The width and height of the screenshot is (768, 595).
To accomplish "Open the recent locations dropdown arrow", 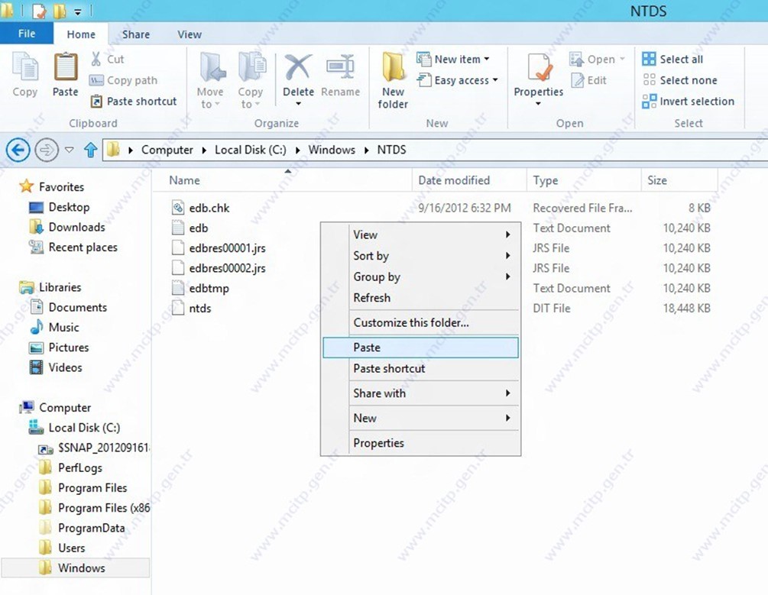I will coord(70,150).
